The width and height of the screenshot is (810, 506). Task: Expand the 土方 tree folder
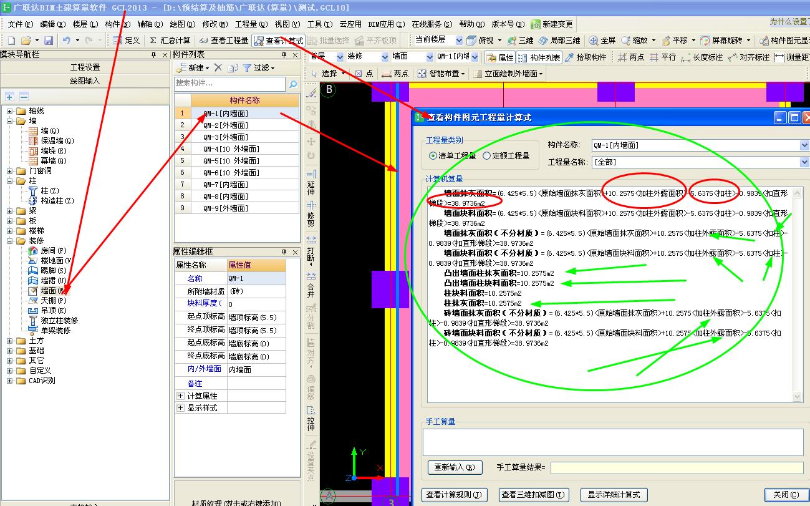coord(10,341)
